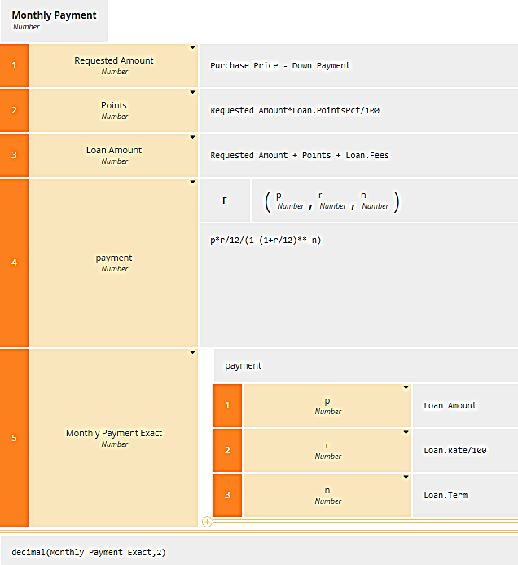The image size is (518, 565).
Task: Click the decimal(Monthly Payment Exact,2) result expression
Action: point(89,552)
